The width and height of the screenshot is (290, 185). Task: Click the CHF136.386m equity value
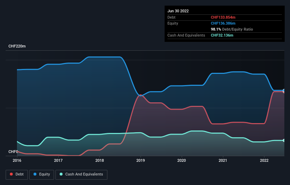(x=223, y=23)
